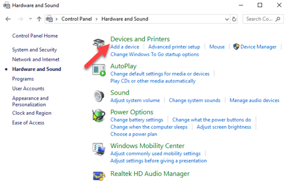Screen dimensions: 289x194
Task: Click the Realtek HD Audio Manager icon
Action: [x=99, y=174]
